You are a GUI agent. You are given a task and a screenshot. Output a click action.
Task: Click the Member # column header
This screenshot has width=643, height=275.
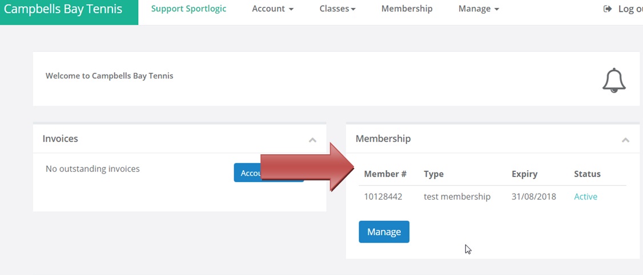point(385,174)
